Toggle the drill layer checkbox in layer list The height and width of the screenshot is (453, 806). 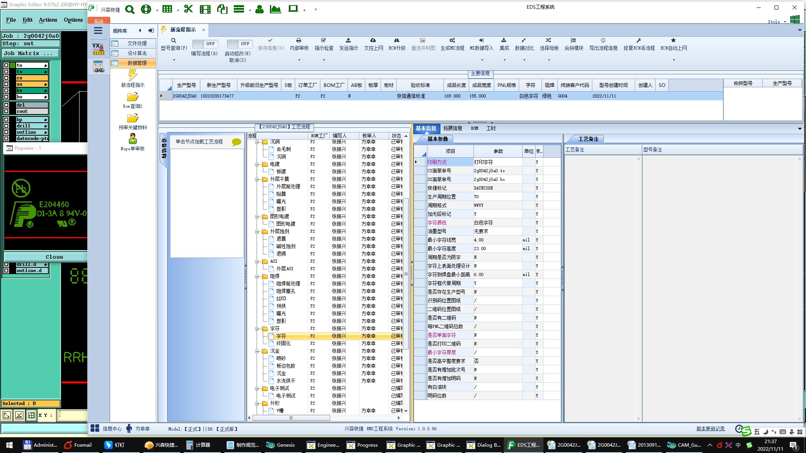coord(6,126)
